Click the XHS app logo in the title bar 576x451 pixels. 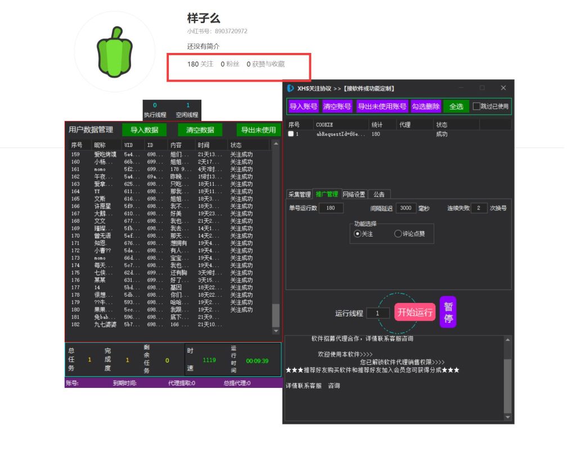pyautogui.click(x=289, y=88)
